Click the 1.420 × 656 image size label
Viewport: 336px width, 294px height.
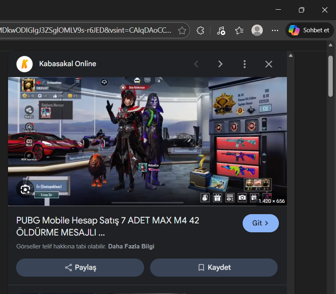(272, 201)
